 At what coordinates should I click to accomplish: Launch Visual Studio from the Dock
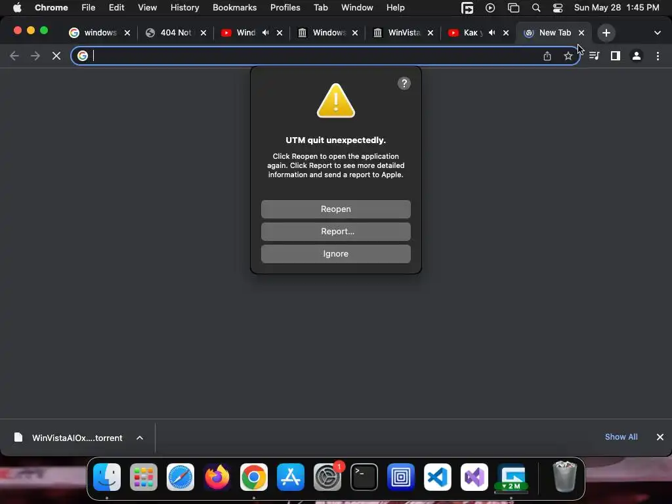pos(474,477)
